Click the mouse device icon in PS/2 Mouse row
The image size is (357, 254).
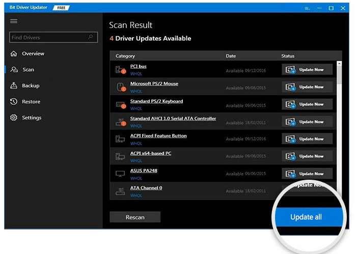121,87
